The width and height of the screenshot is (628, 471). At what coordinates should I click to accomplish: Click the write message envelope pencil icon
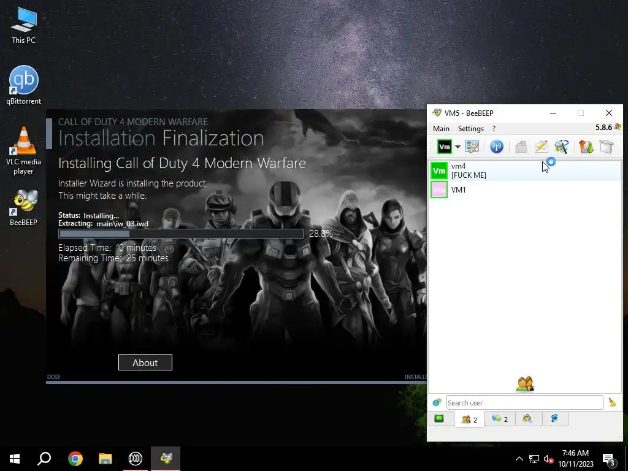point(542,147)
